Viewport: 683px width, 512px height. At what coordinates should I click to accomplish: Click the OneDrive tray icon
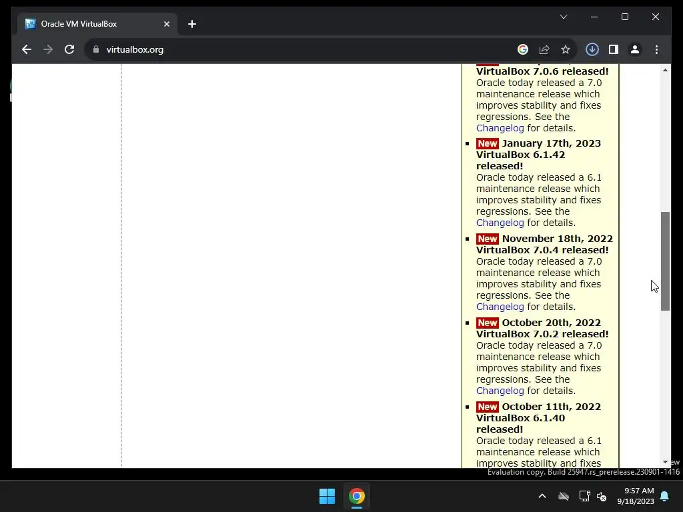coord(564,496)
